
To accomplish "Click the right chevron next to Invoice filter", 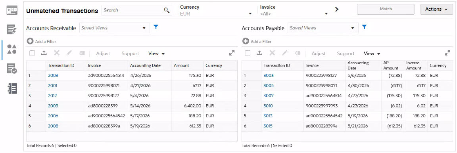I will (x=337, y=10).
